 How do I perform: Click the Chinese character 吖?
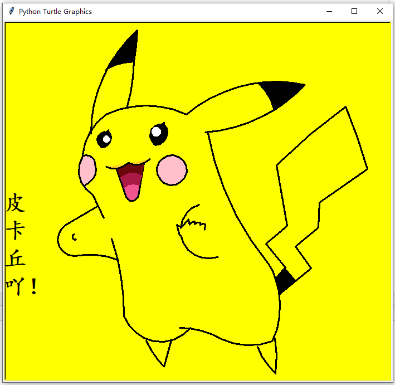(x=14, y=286)
